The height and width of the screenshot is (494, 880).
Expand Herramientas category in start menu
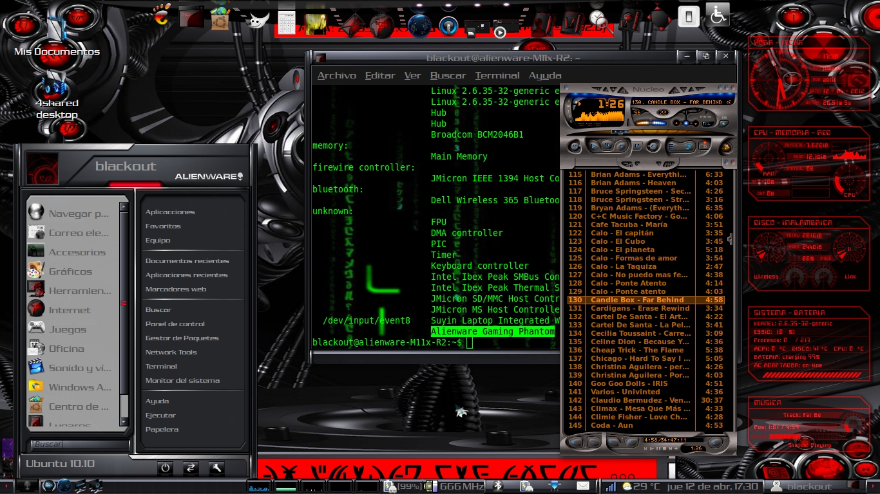tap(72, 291)
